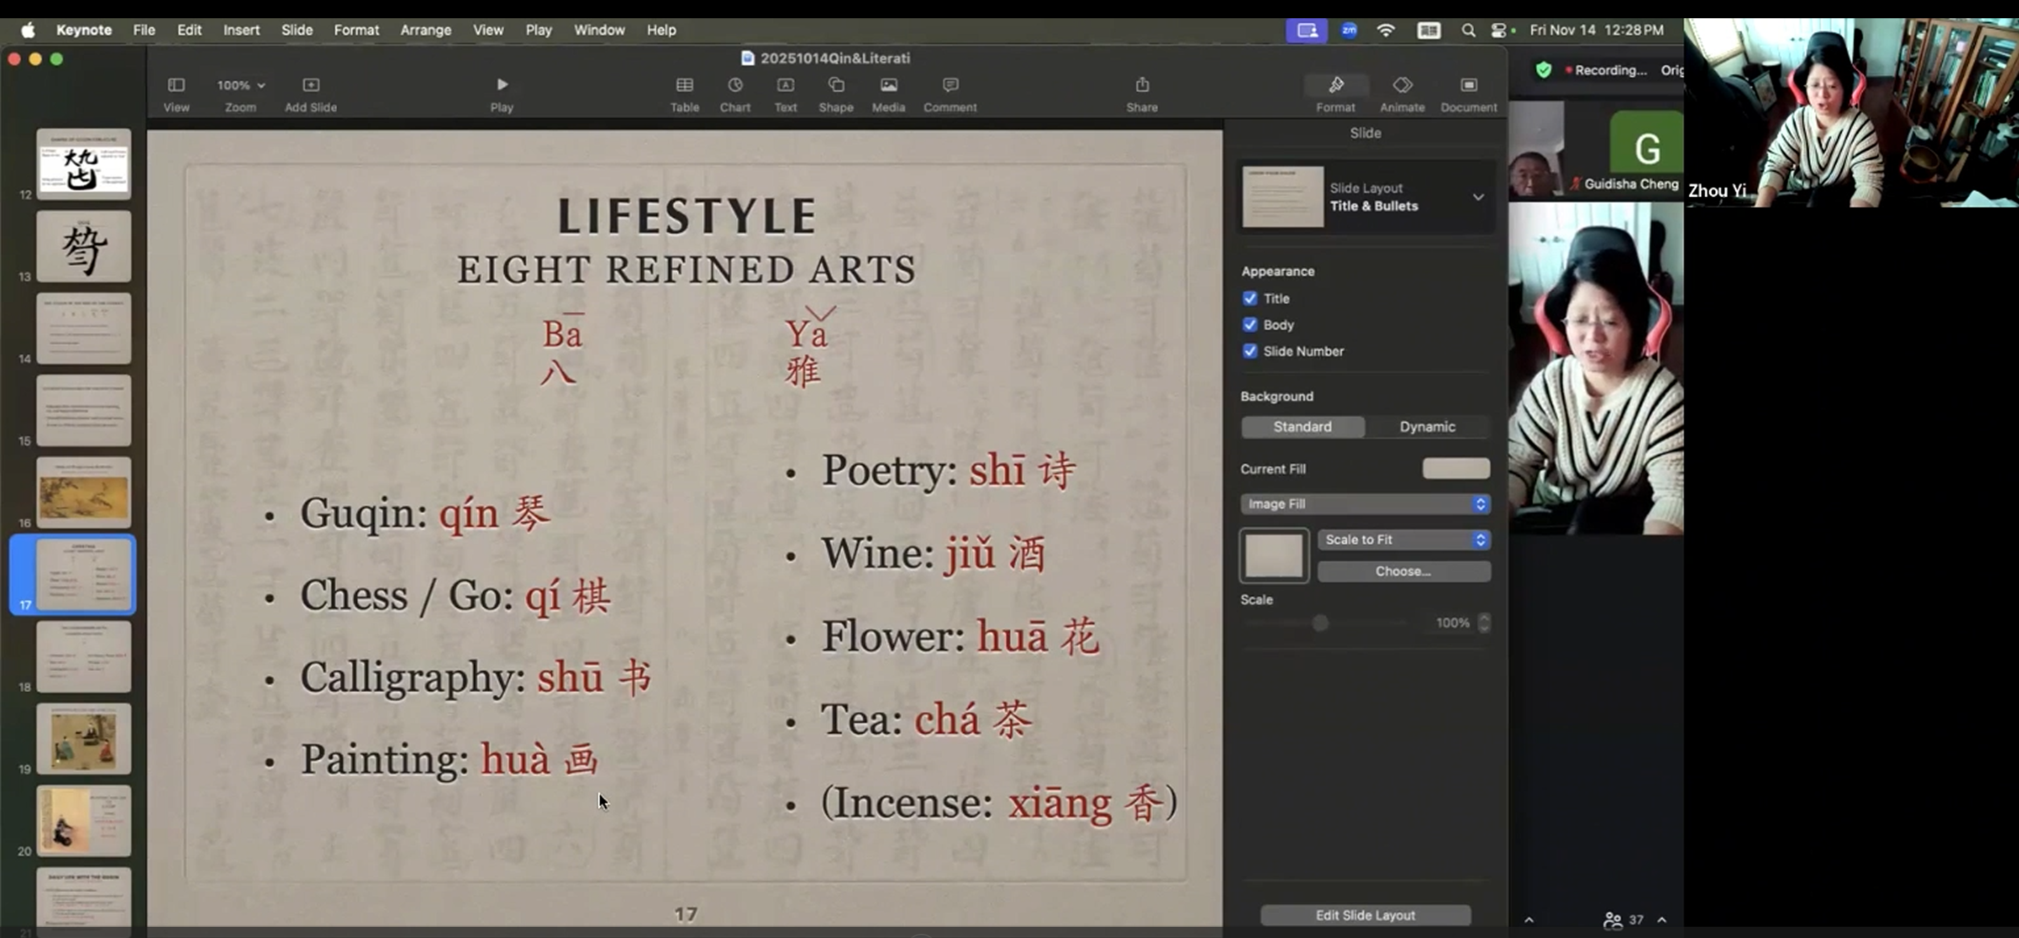The image size is (2019, 938).
Task: Insert a Chart from toolbar
Action: (734, 86)
